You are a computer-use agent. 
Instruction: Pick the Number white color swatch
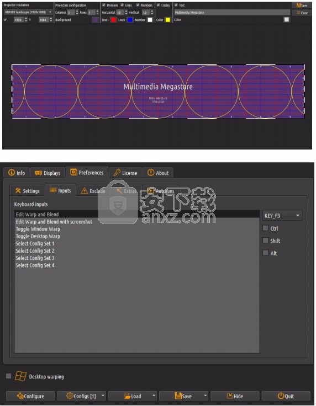(150, 20)
